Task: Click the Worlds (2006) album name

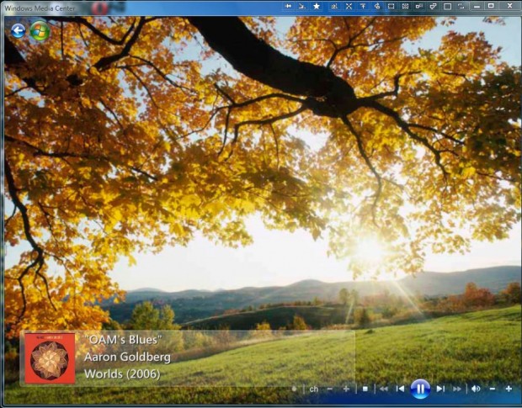Action: pyautogui.click(x=122, y=374)
